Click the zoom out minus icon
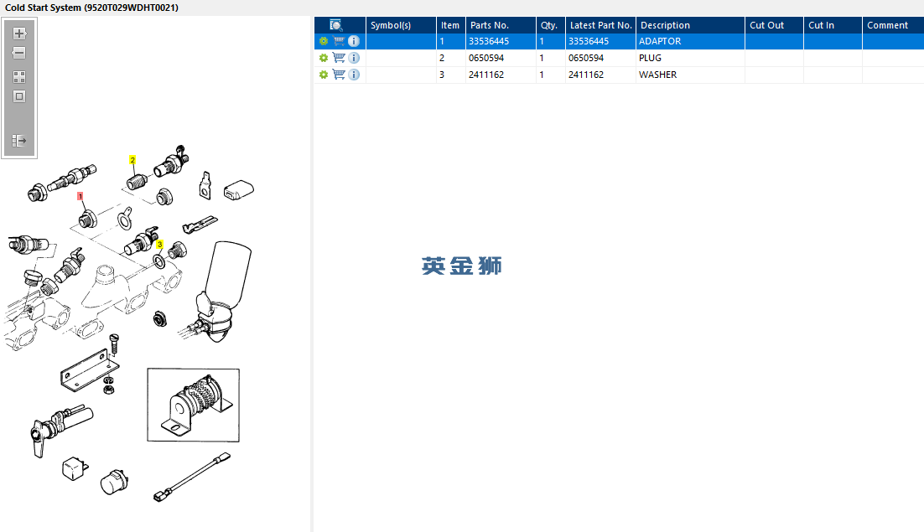 [18, 53]
